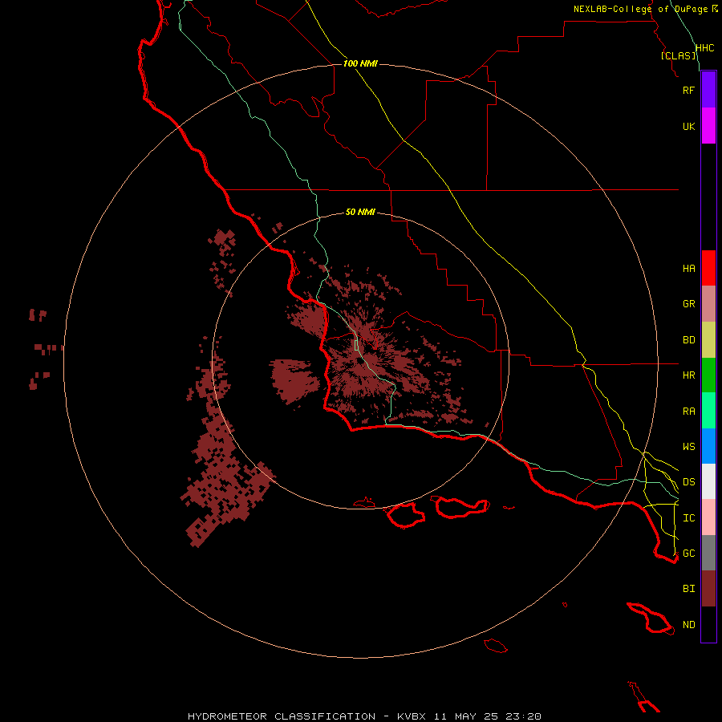Click the mint RA legend swatch
The image size is (722, 722).
coord(708,411)
